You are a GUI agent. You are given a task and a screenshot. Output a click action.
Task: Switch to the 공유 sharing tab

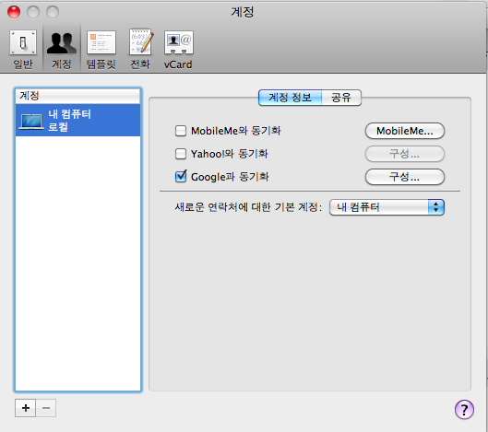[x=341, y=98]
